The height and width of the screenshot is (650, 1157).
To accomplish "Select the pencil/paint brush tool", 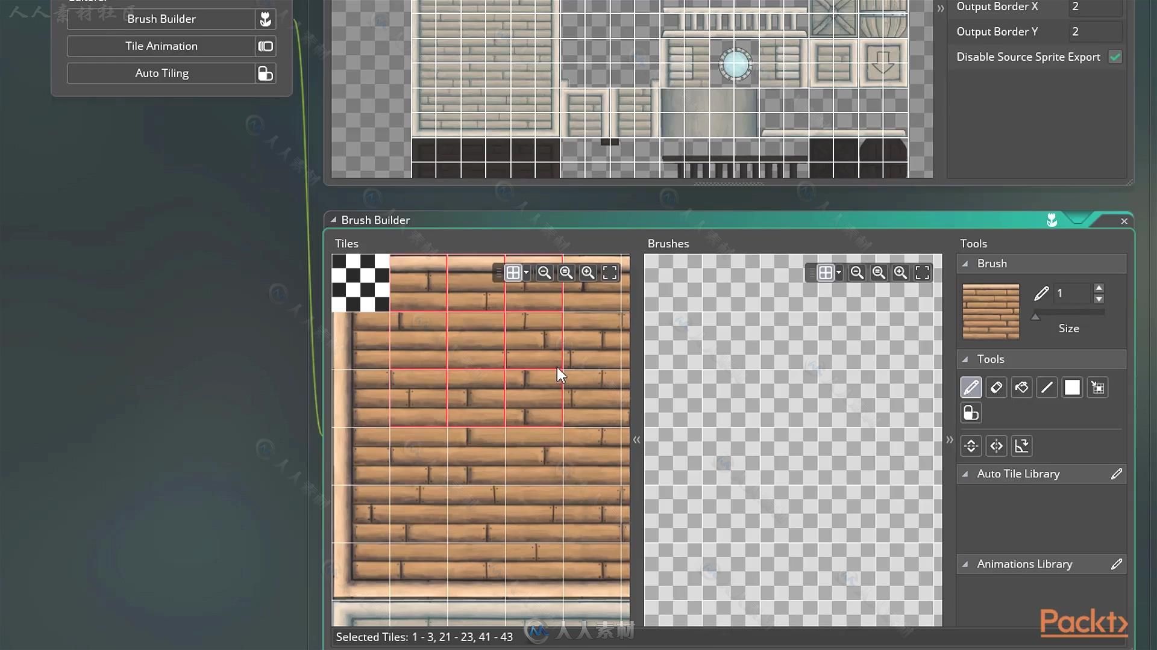I will point(971,386).
